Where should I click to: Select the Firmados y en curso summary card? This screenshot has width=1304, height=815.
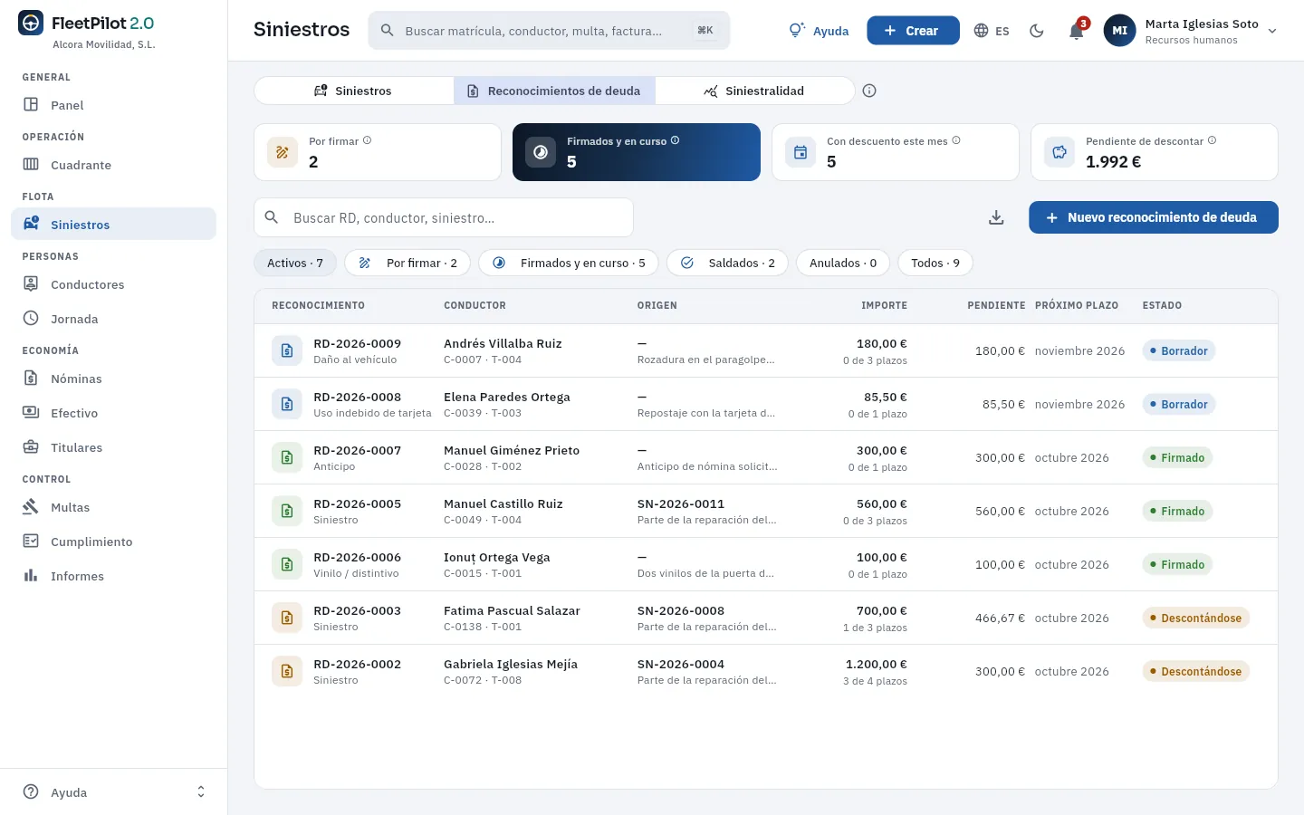pyautogui.click(x=637, y=152)
